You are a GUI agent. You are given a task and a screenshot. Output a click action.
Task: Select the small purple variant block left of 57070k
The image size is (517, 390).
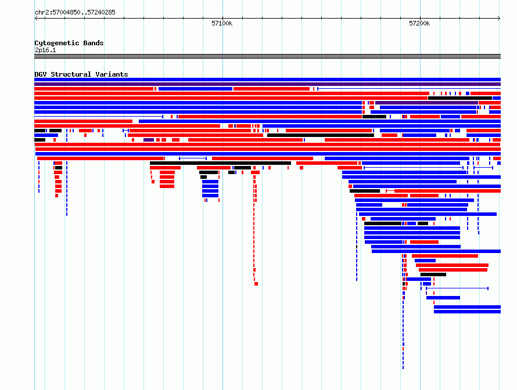point(149,140)
